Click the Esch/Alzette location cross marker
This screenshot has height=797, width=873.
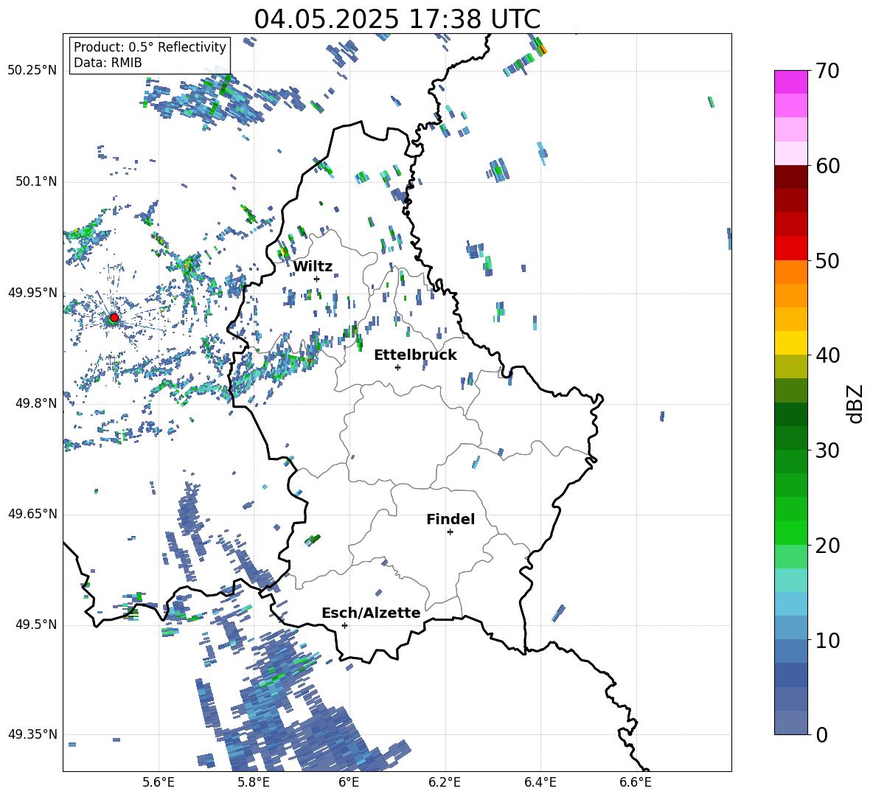pos(344,625)
